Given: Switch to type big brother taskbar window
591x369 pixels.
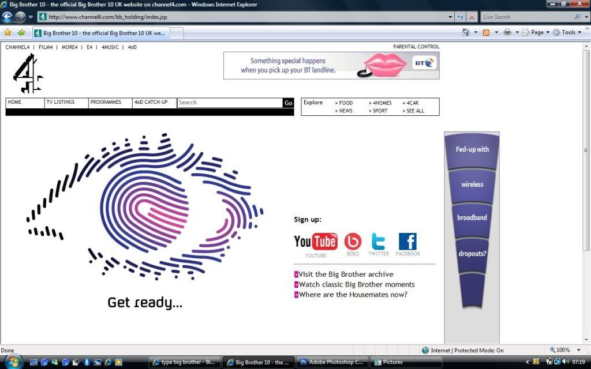Looking at the screenshot, I should [x=185, y=362].
